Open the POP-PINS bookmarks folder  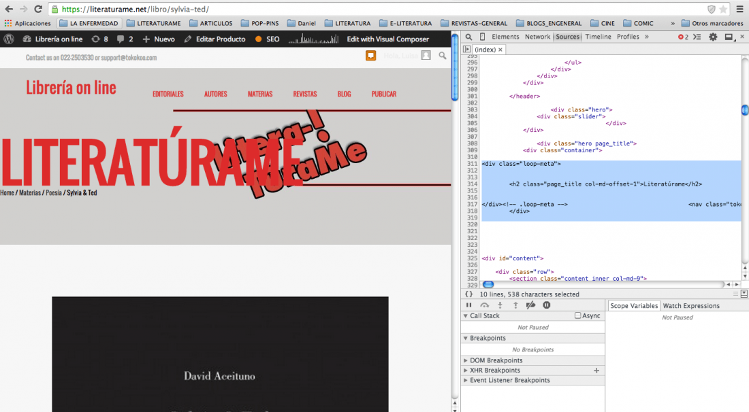click(260, 23)
